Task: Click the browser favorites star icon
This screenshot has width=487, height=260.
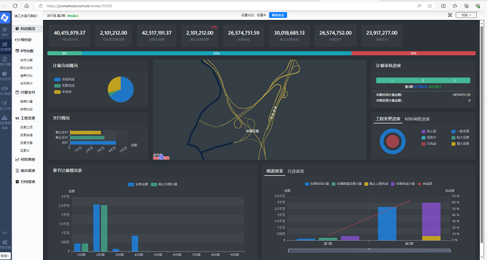Action: (x=430, y=6)
